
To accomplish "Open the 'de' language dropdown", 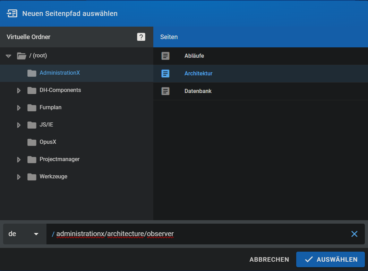I will tap(24, 234).
